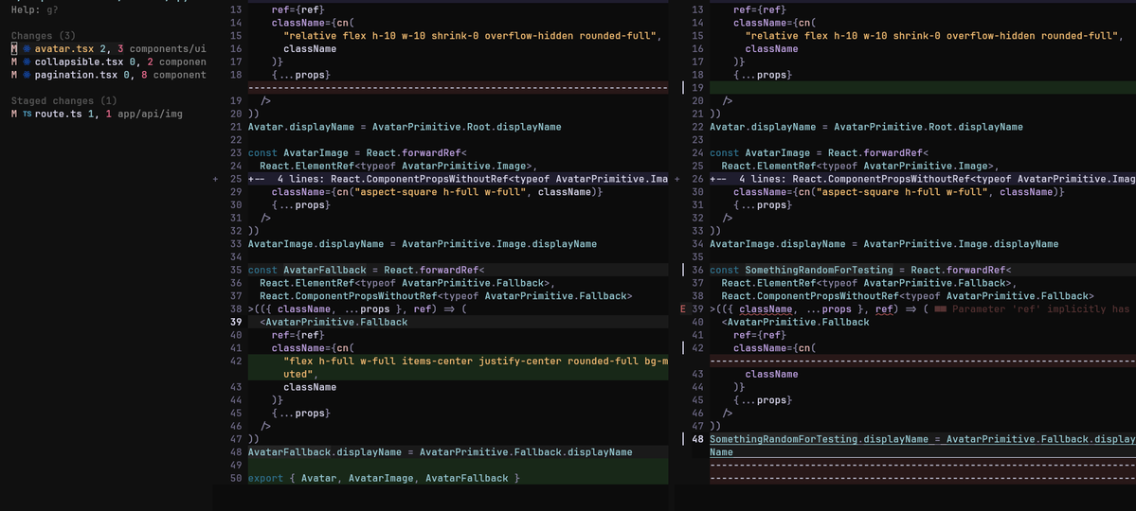Collapse the 'Changes (3)' section header
The width and height of the screenshot is (1136, 511).
click(x=43, y=35)
